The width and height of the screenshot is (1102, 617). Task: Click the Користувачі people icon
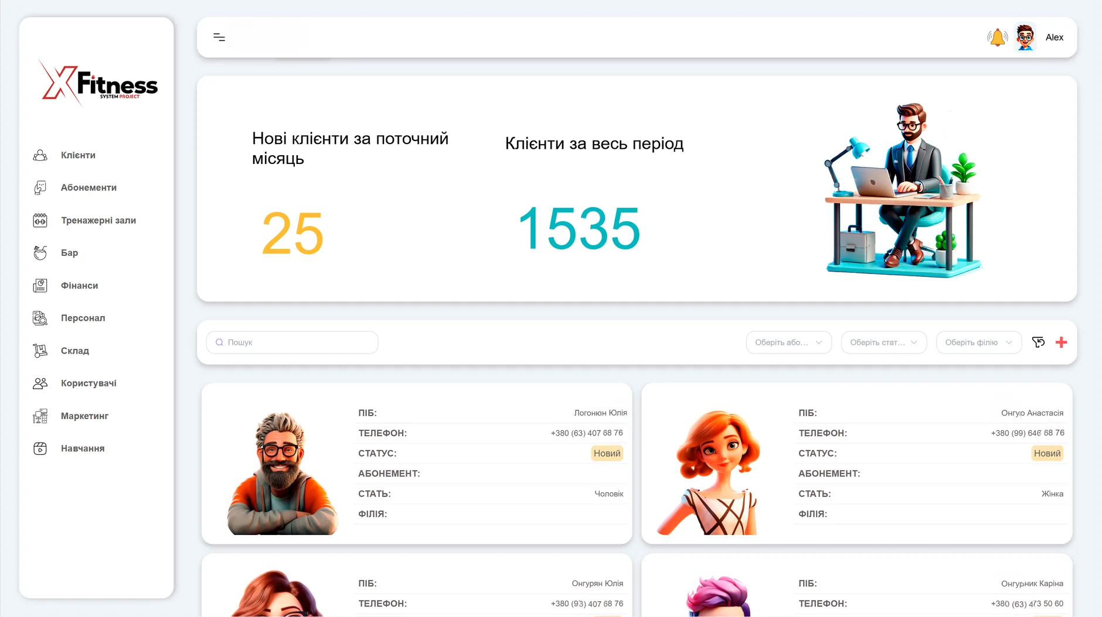(40, 383)
